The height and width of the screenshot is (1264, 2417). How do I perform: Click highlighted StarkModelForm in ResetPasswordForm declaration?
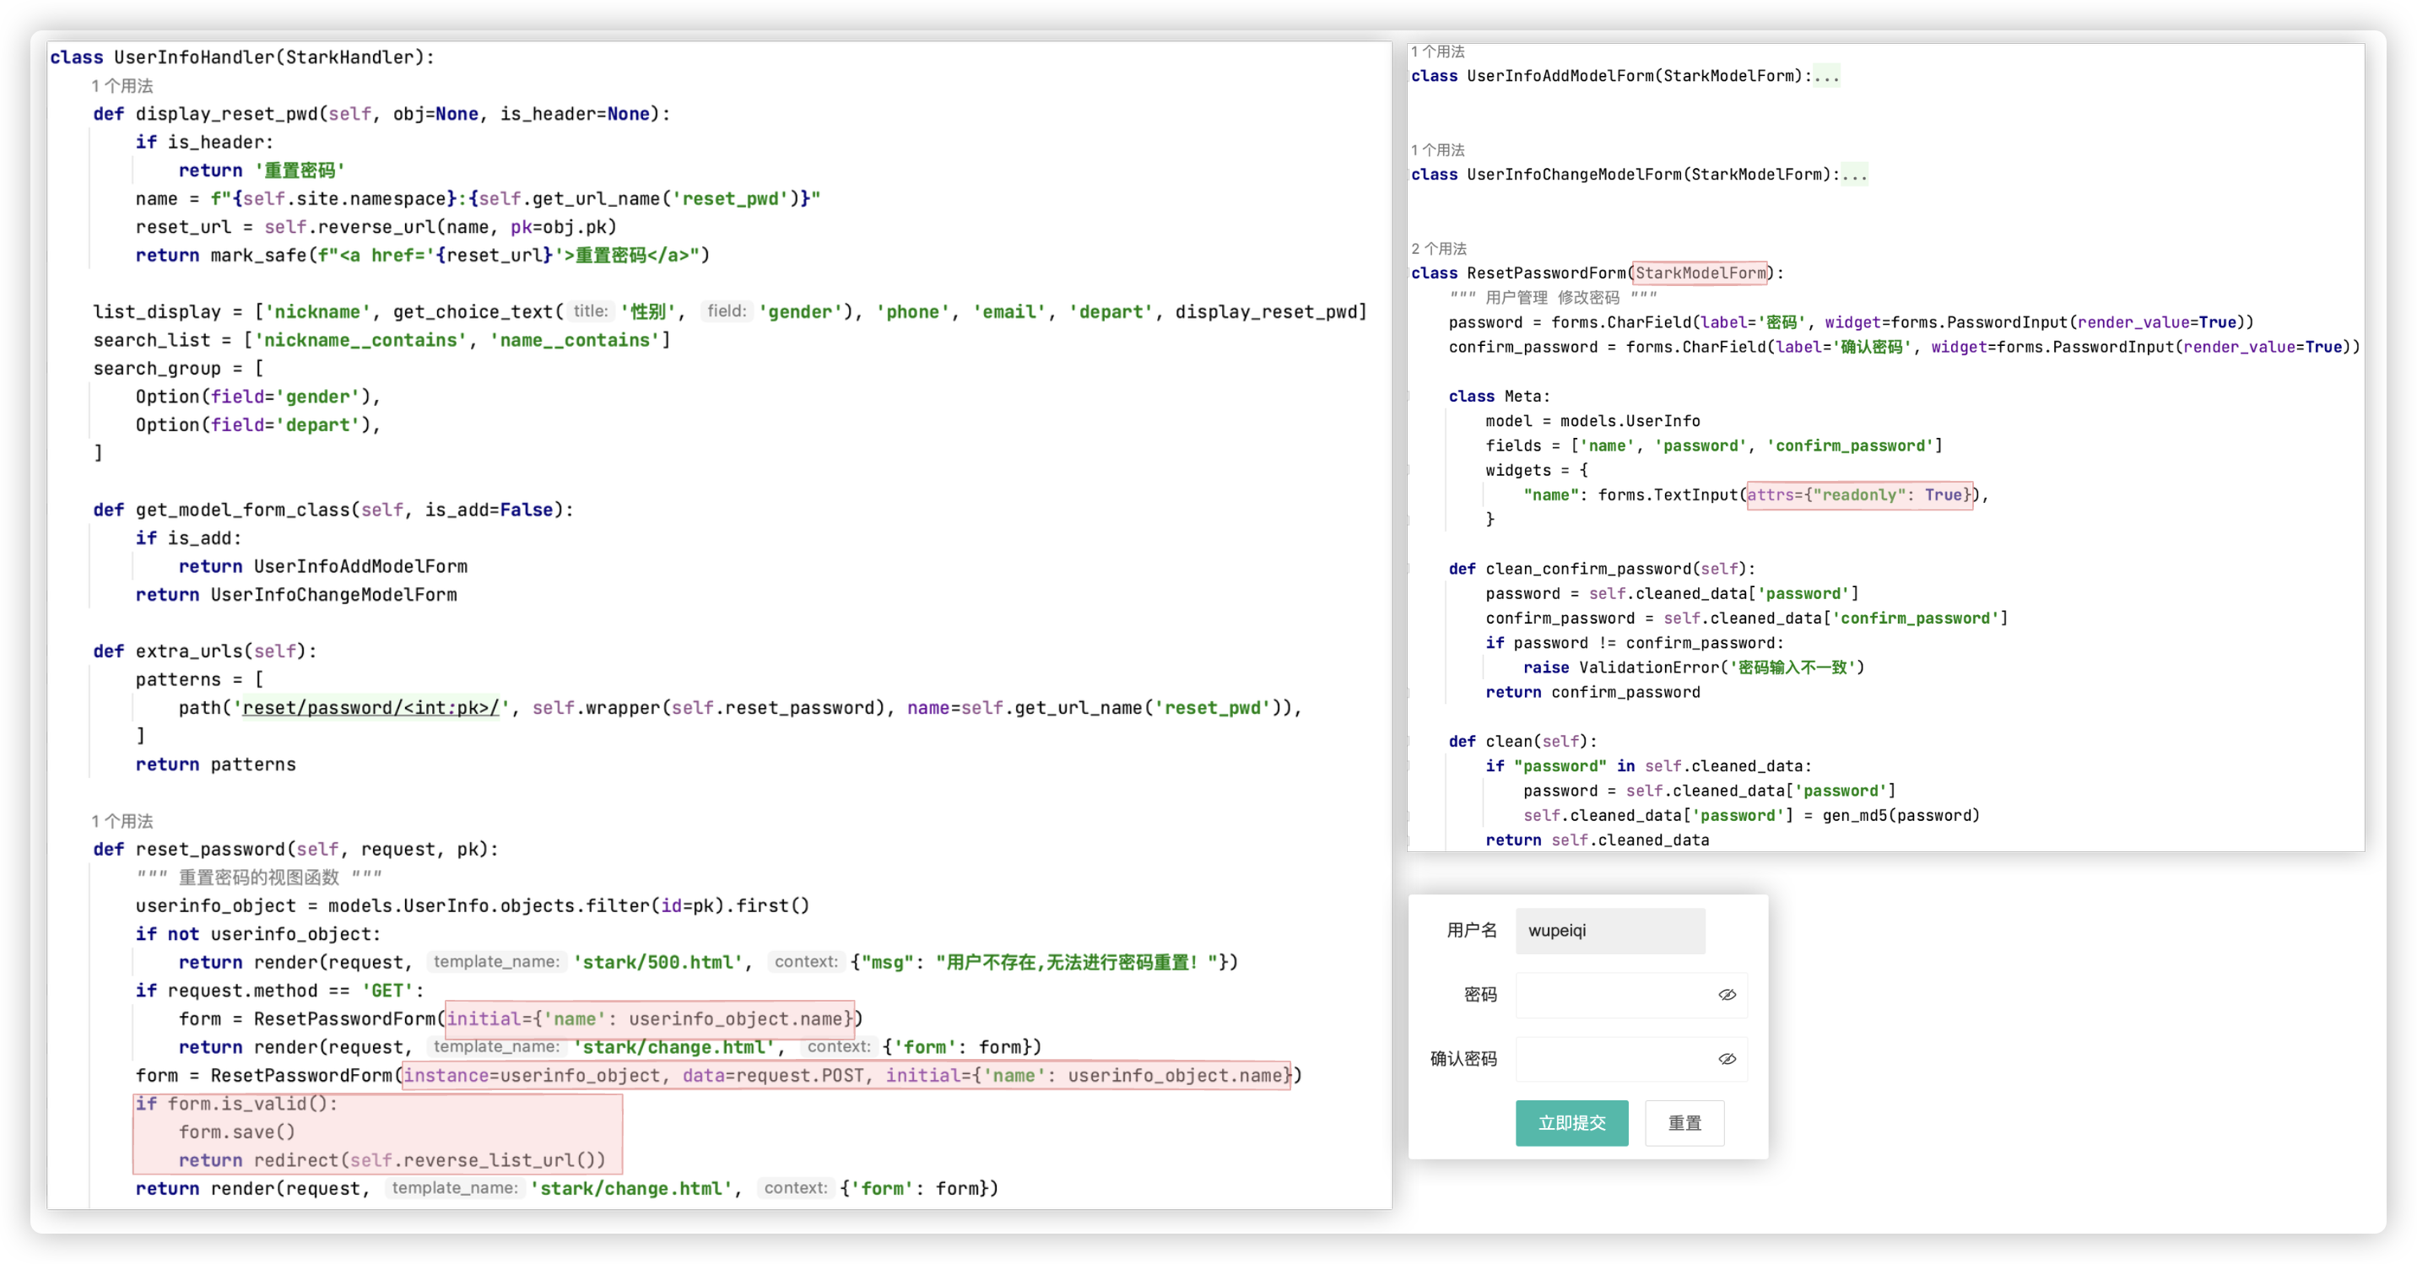1701,273
